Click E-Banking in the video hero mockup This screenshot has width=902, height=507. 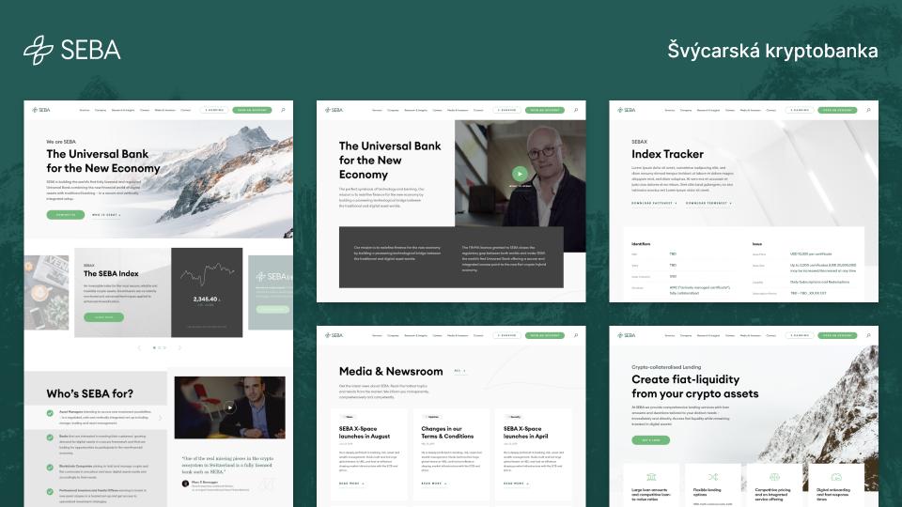click(x=506, y=110)
